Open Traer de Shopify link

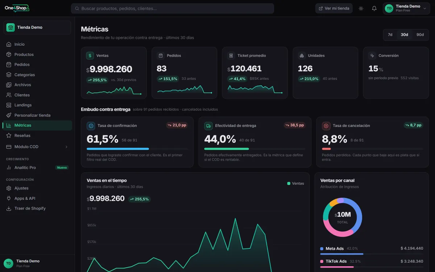coord(37,209)
